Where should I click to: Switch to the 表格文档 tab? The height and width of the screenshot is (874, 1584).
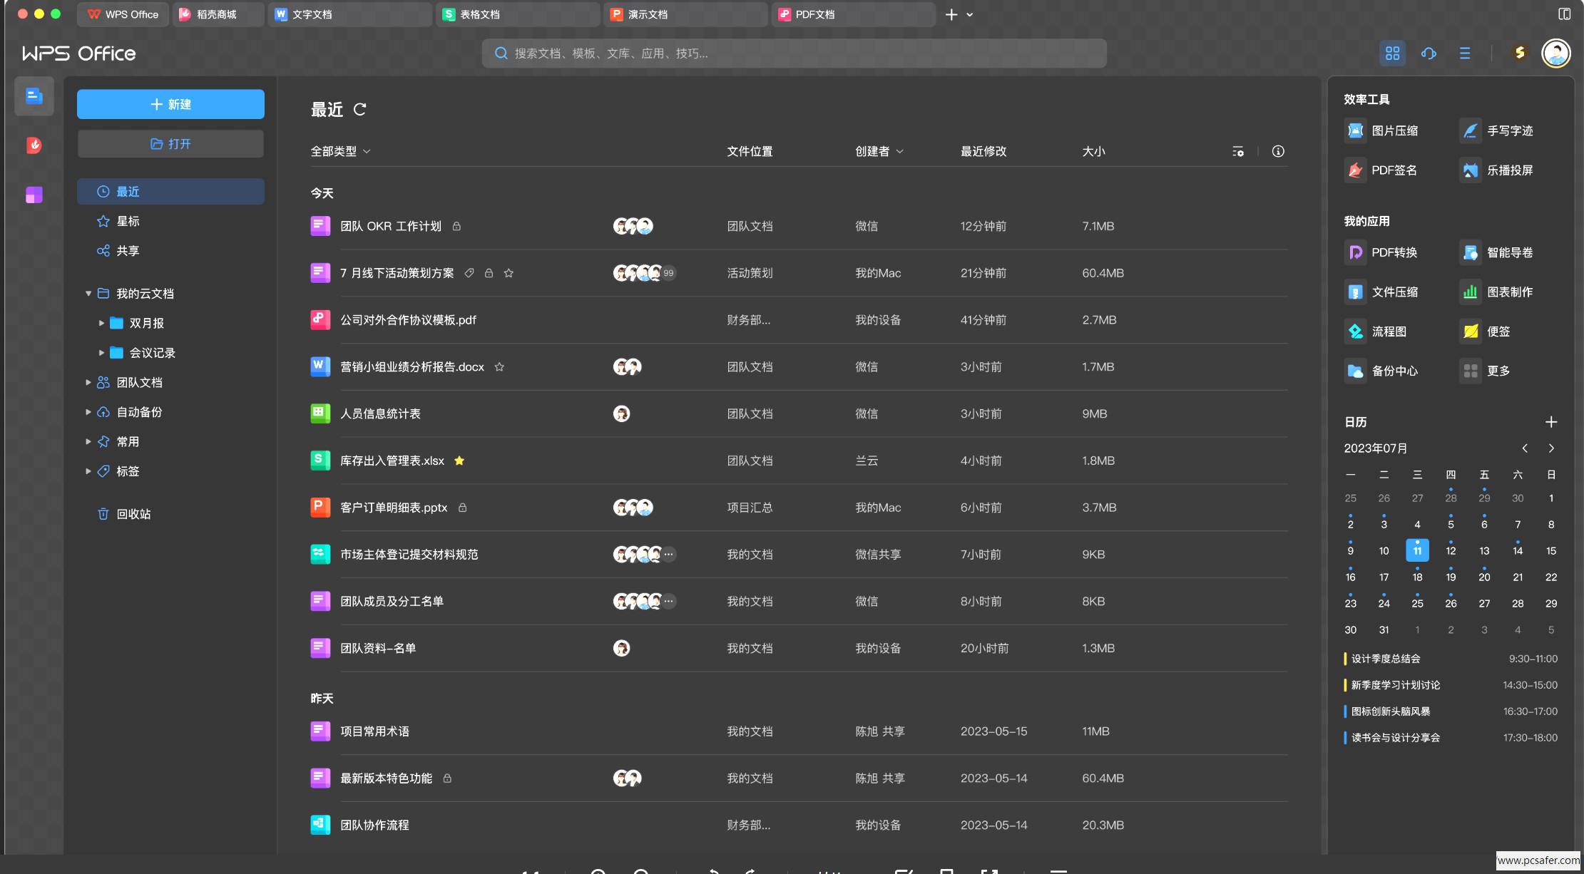[479, 14]
